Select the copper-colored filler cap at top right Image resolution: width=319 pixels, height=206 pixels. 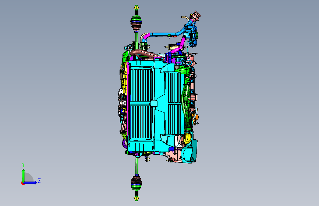[x=196, y=16]
